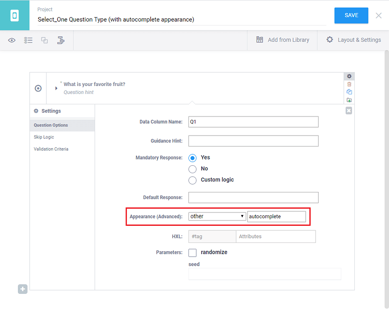The width and height of the screenshot is (389, 313).
Task: Open the cascading select icon
Action: [60, 40]
